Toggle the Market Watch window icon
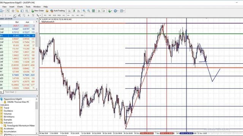The image size is (243, 136). point(8,11)
